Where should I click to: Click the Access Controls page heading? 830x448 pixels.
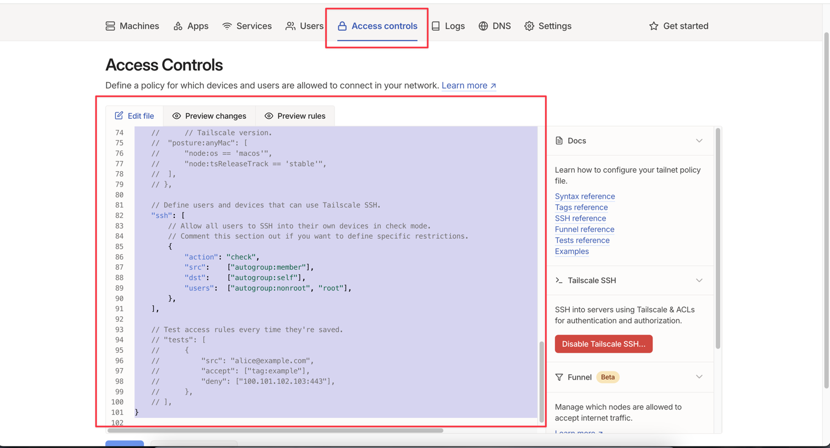164,65
